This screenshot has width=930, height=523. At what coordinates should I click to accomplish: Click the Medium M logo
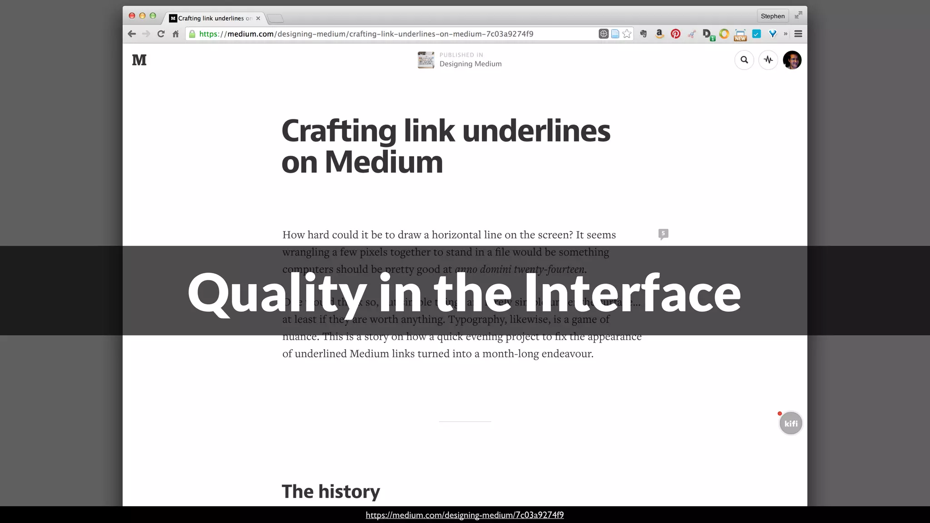click(139, 60)
